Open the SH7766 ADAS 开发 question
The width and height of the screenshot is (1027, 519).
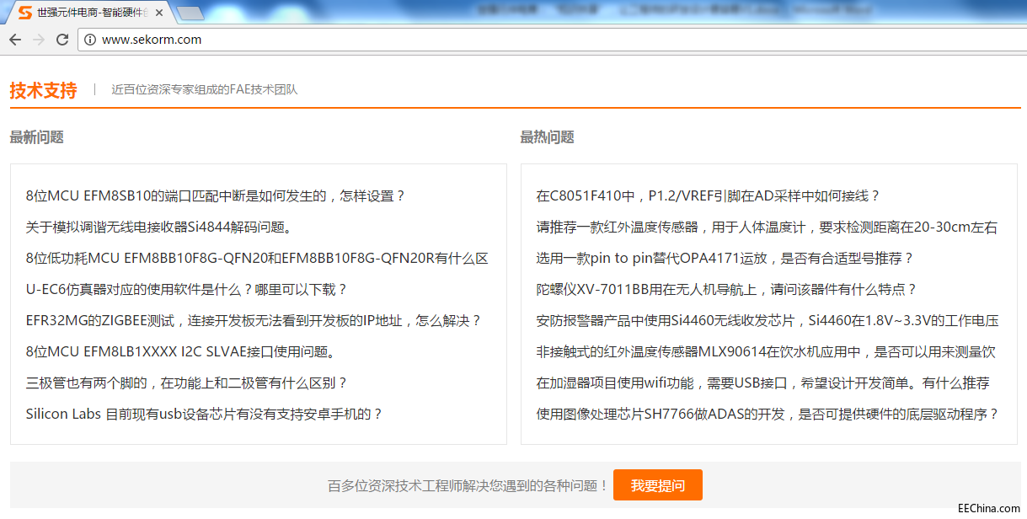(768, 415)
